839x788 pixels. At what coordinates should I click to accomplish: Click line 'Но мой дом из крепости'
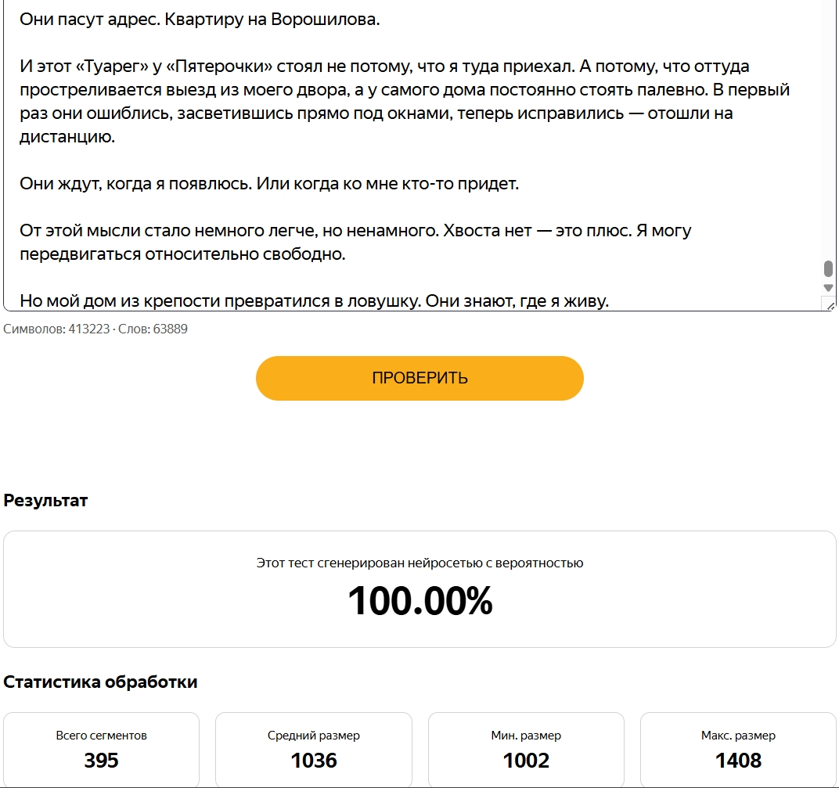[314, 301]
